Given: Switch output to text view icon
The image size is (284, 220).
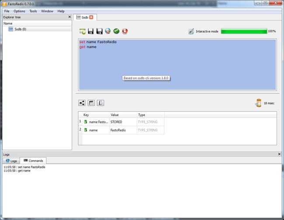Looking at the screenshot, I should (x=100, y=103).
